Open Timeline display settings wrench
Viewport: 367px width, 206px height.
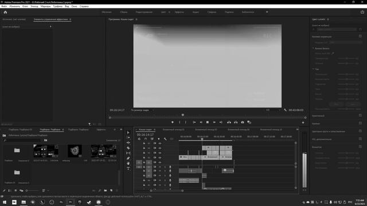(x=165, y=139)
